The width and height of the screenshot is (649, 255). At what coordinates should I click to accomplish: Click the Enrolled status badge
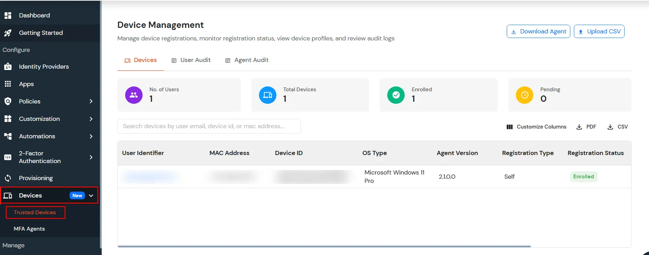point(583,177)
